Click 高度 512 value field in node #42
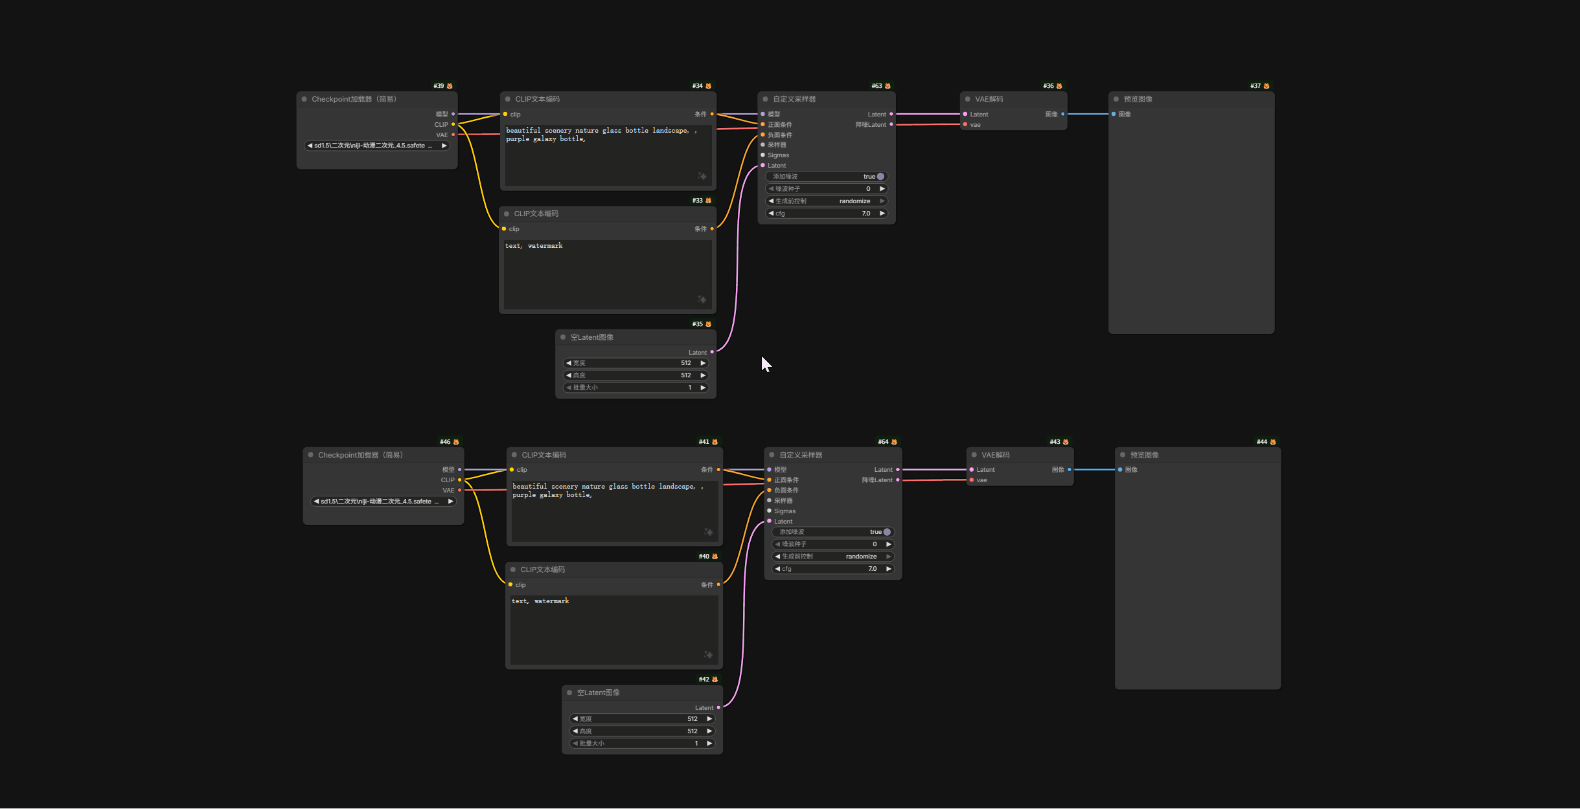This screenshot has height=809, width=1580. [x=642, y=731]
